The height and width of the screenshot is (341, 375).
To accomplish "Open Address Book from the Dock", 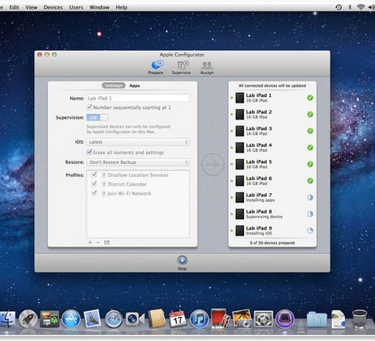I will 156,318.
